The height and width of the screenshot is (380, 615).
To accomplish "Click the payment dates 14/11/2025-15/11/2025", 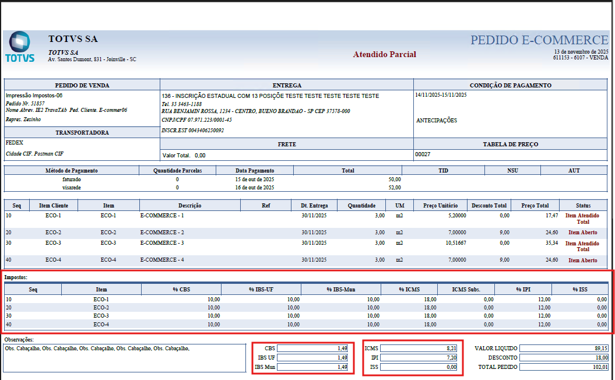I will click(441, 95).
